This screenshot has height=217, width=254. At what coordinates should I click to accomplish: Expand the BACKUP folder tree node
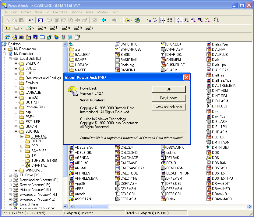coord(16,63)
